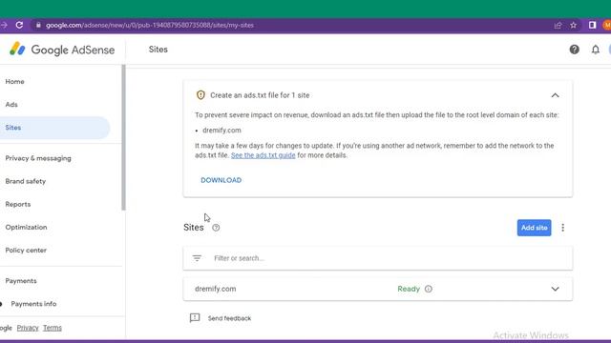Open Payments in sidebar
The height and width of the screenshot is (343, 611).
[x=21, y=281]
